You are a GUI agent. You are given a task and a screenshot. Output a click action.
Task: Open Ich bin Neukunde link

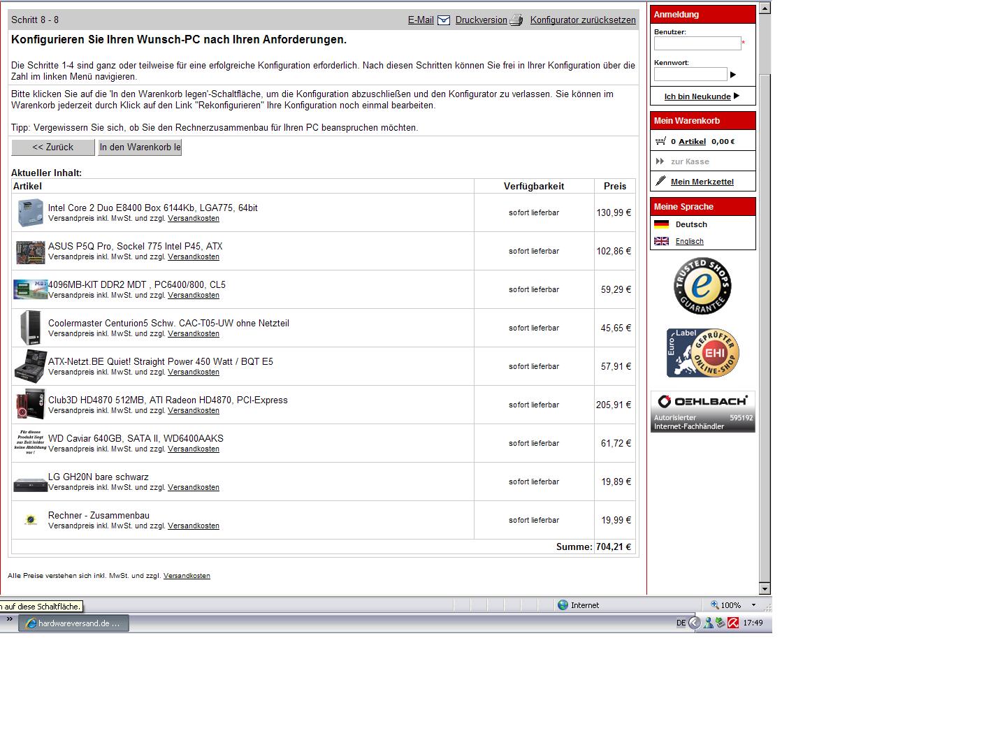[x=697, y=96]
